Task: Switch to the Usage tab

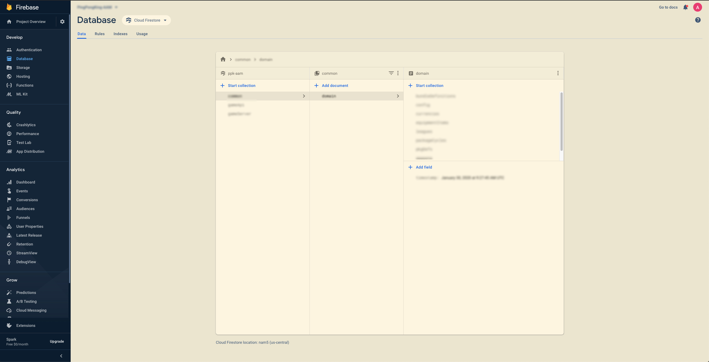Action: click(142, 34)
